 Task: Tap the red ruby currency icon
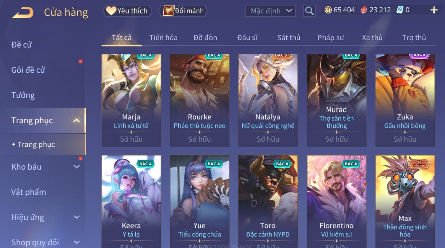[364, 10]
